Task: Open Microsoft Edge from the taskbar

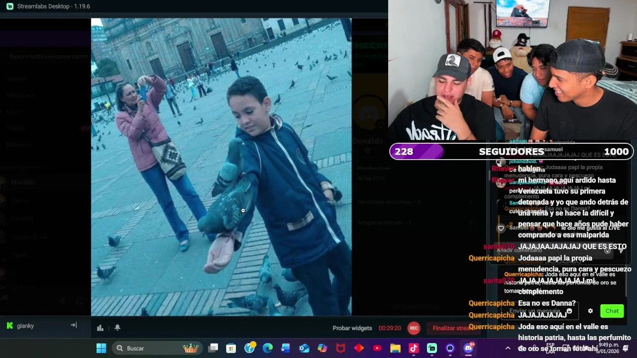Action: point(268,348)
